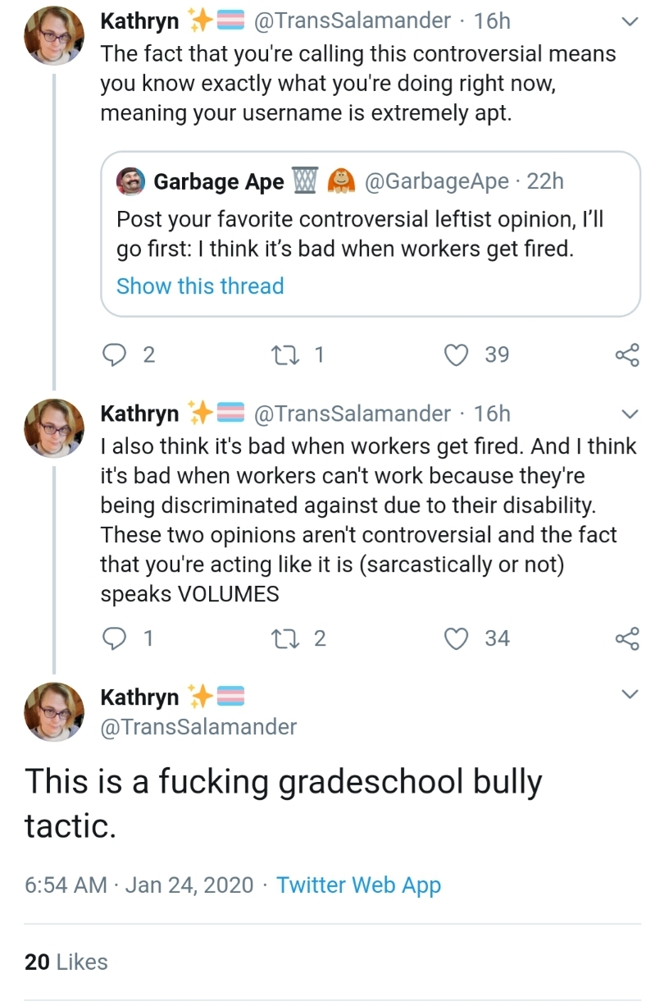This screenshot has width=664, height=1006.
Task: Open the Twitter Web App link
Action: pos(358,885)
